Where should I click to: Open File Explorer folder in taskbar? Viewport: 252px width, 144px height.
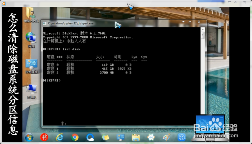[136, 137]
